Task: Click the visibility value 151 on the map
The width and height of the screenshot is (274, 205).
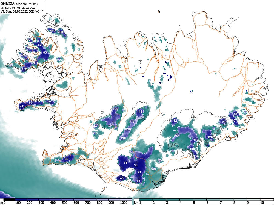Action: pos(223,122)
